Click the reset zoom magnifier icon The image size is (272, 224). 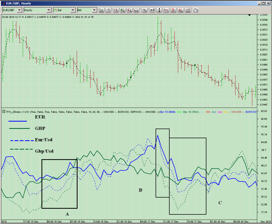click(x=116, y=10)
